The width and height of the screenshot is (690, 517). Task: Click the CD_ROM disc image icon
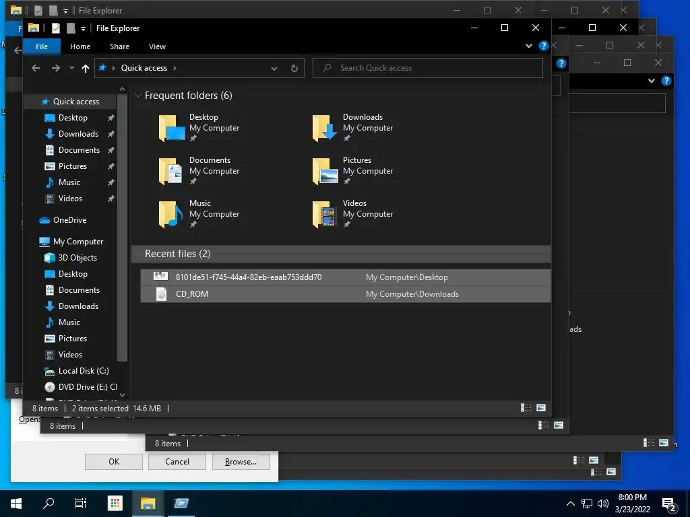click(162, 294)
